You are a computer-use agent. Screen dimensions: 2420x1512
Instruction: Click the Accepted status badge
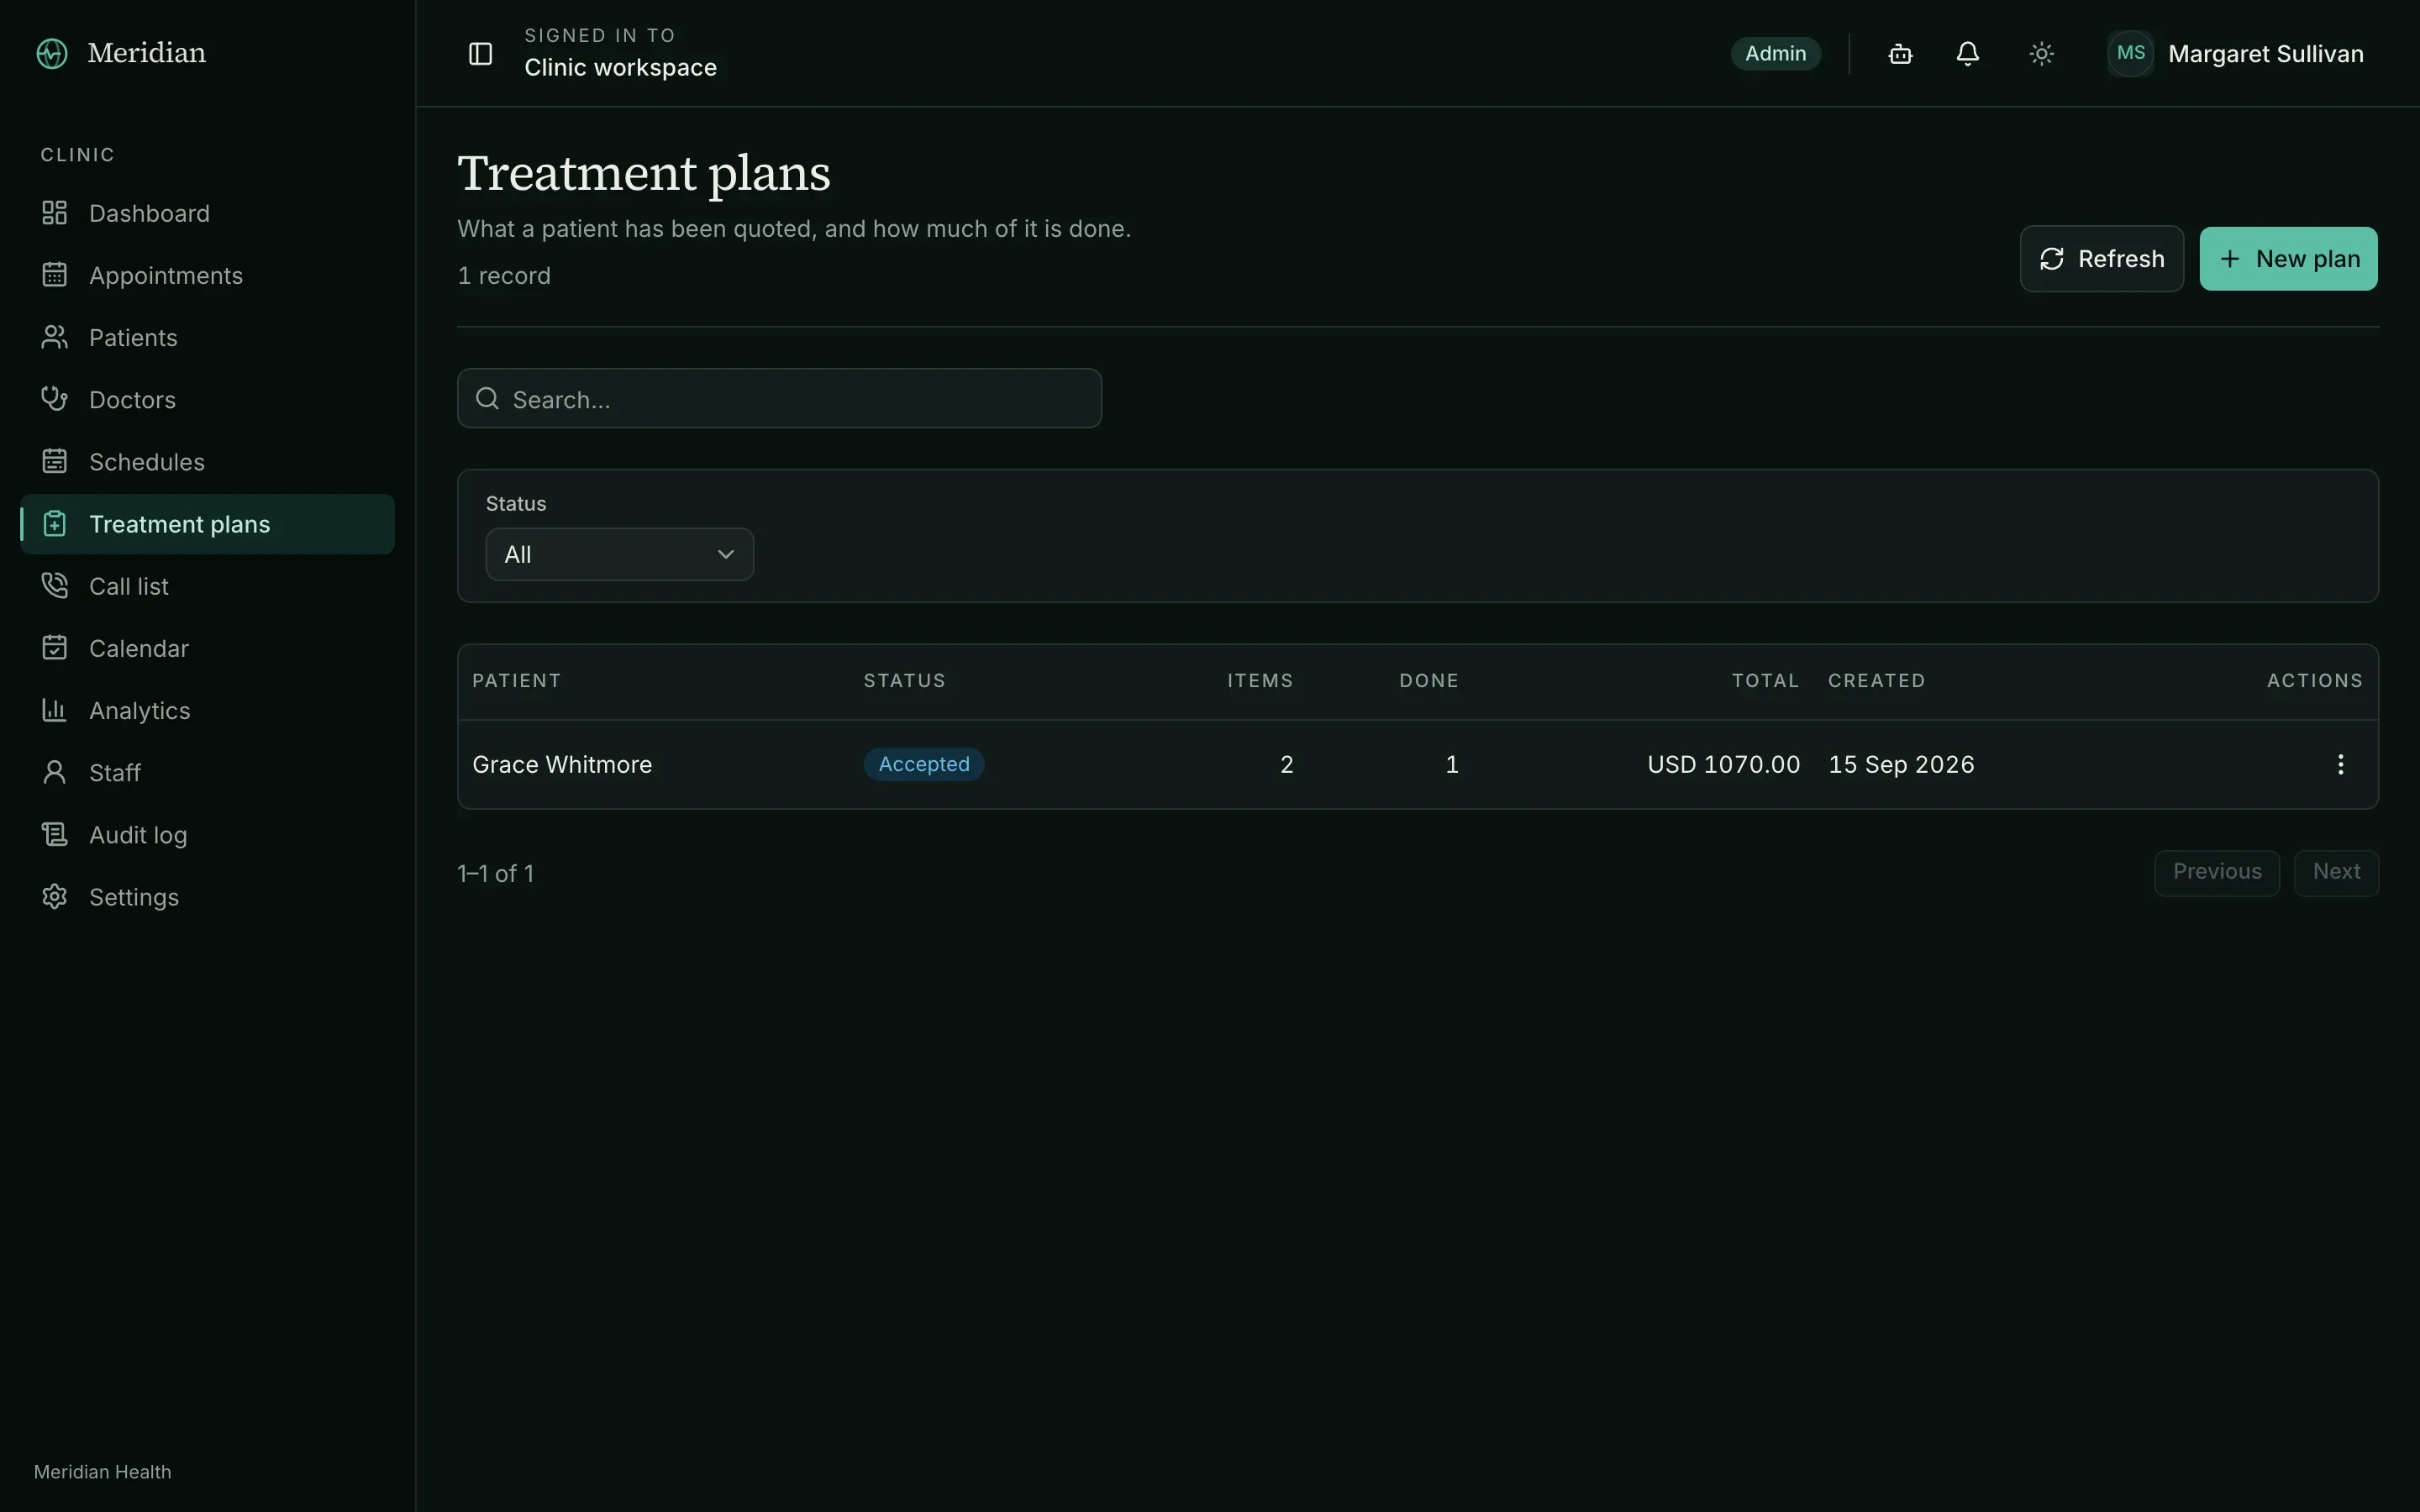[x=924, y=764]
